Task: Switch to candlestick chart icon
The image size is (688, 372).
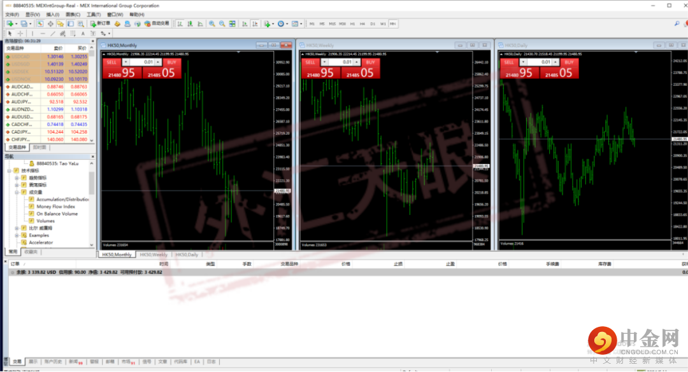Action: click(x=190, y=24)
